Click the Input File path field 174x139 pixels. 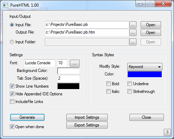click(x=87, y=25)
